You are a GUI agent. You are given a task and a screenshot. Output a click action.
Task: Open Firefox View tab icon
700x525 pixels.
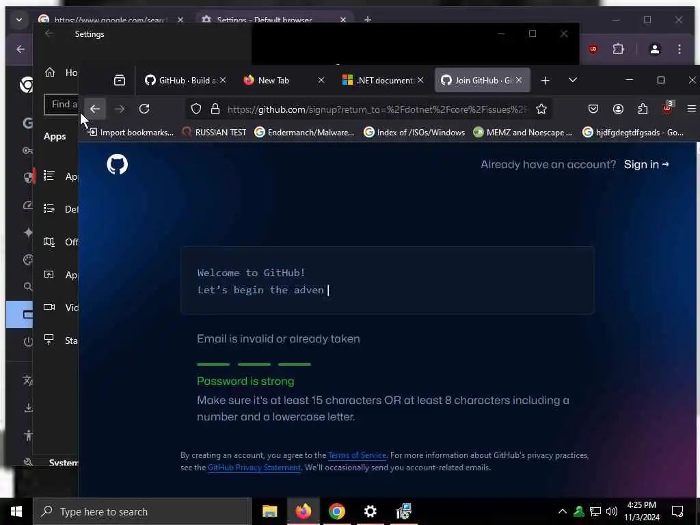[120, 81]
